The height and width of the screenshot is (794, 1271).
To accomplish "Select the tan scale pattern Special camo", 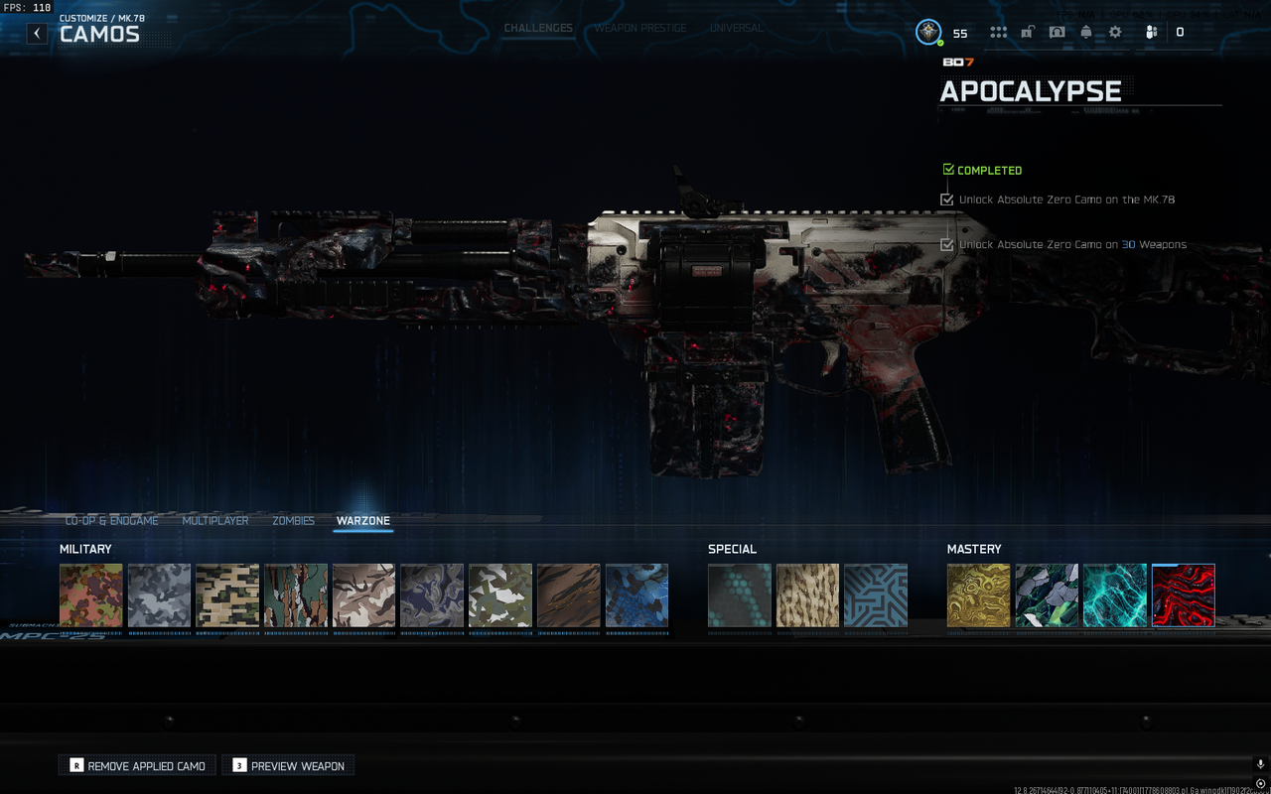I will point(808,595).
